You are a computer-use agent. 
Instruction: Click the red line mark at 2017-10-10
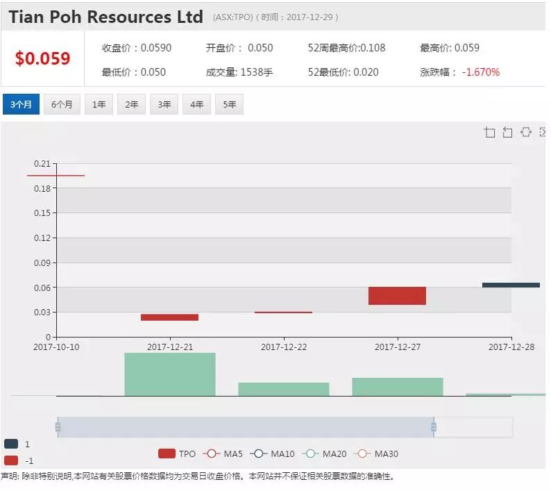pos(56,175)
